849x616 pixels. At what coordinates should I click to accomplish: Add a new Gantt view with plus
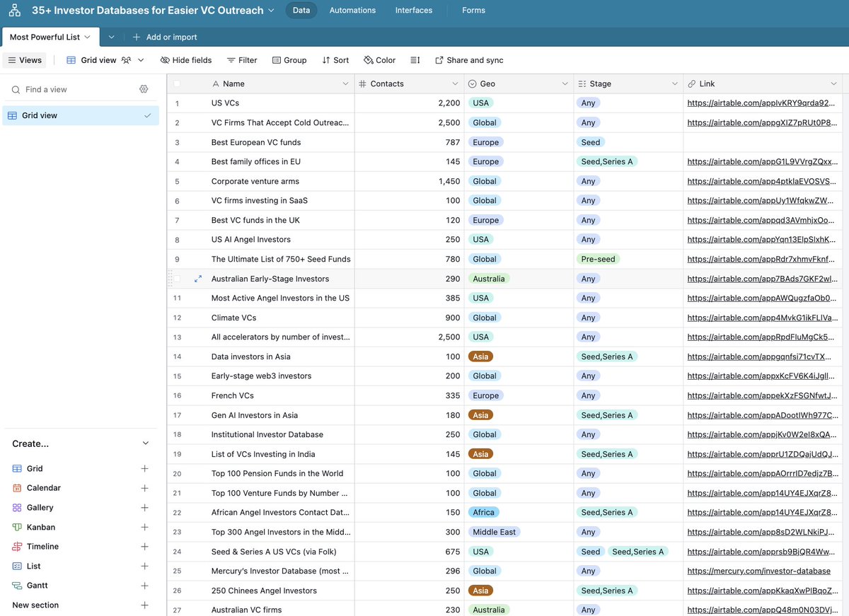(144, 585)
